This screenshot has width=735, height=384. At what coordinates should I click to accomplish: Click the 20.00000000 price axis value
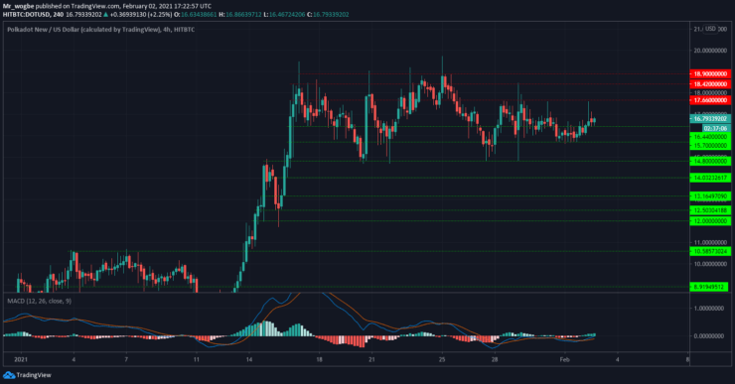(710, 51)
